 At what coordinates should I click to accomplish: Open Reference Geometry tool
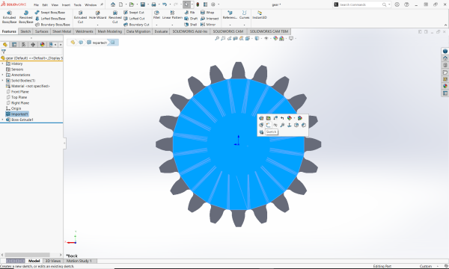click(230, 15)
